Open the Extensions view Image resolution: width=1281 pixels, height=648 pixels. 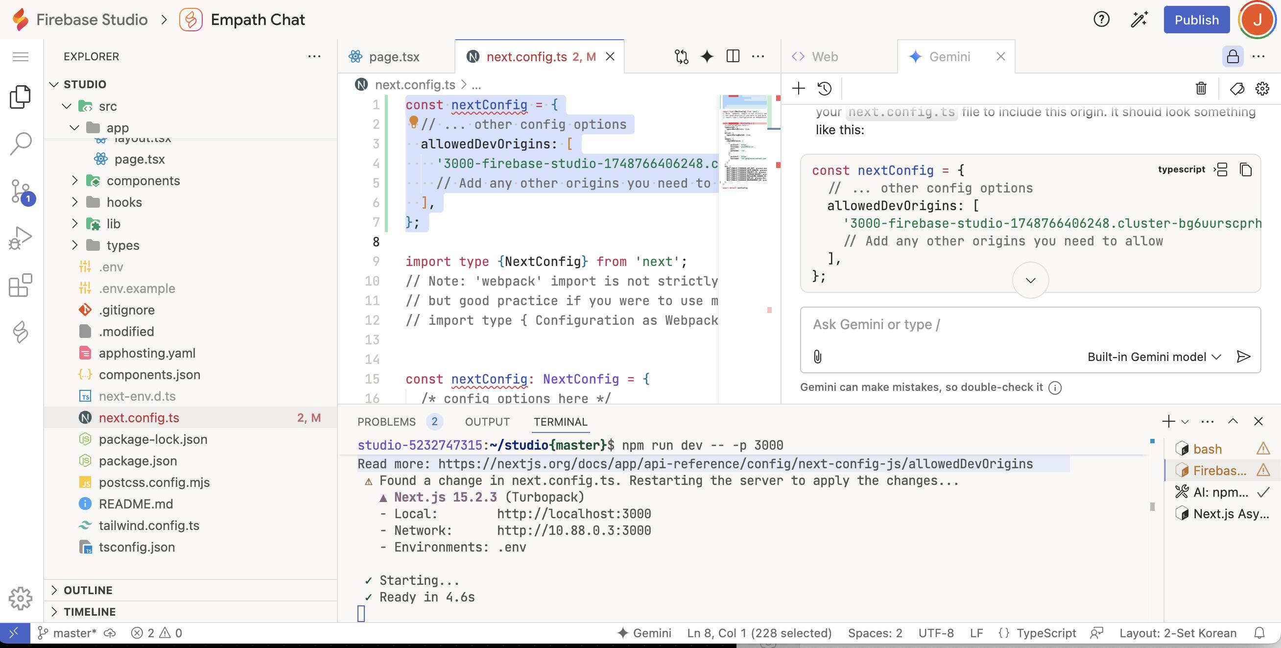(x=21, y=286)
